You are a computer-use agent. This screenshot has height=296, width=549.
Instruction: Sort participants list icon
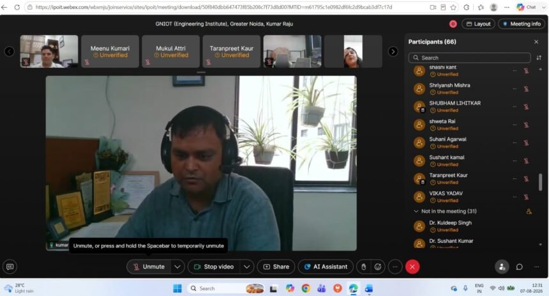pyautogui.click(x=539, y=58)
